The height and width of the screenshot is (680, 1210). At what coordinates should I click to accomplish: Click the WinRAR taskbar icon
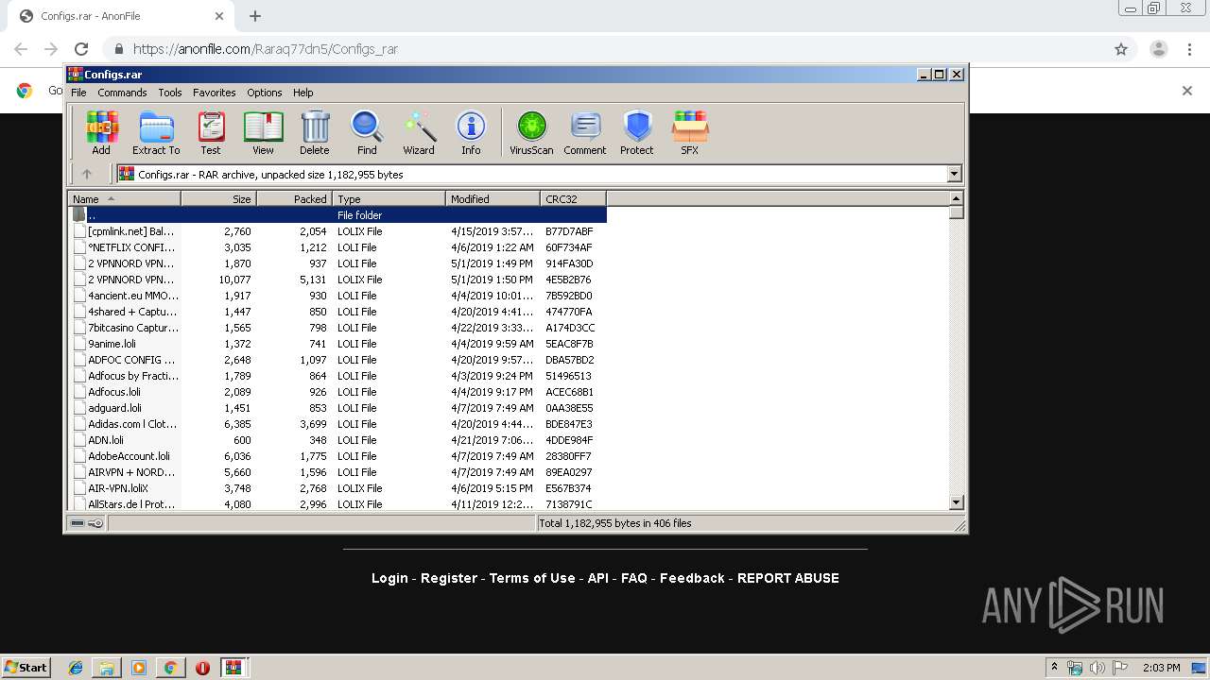tap(234, 668)
